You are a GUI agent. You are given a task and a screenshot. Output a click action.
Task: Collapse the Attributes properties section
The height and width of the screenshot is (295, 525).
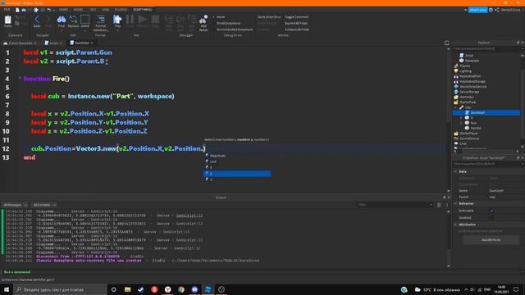pyautogui.click(x=455, y=225)
